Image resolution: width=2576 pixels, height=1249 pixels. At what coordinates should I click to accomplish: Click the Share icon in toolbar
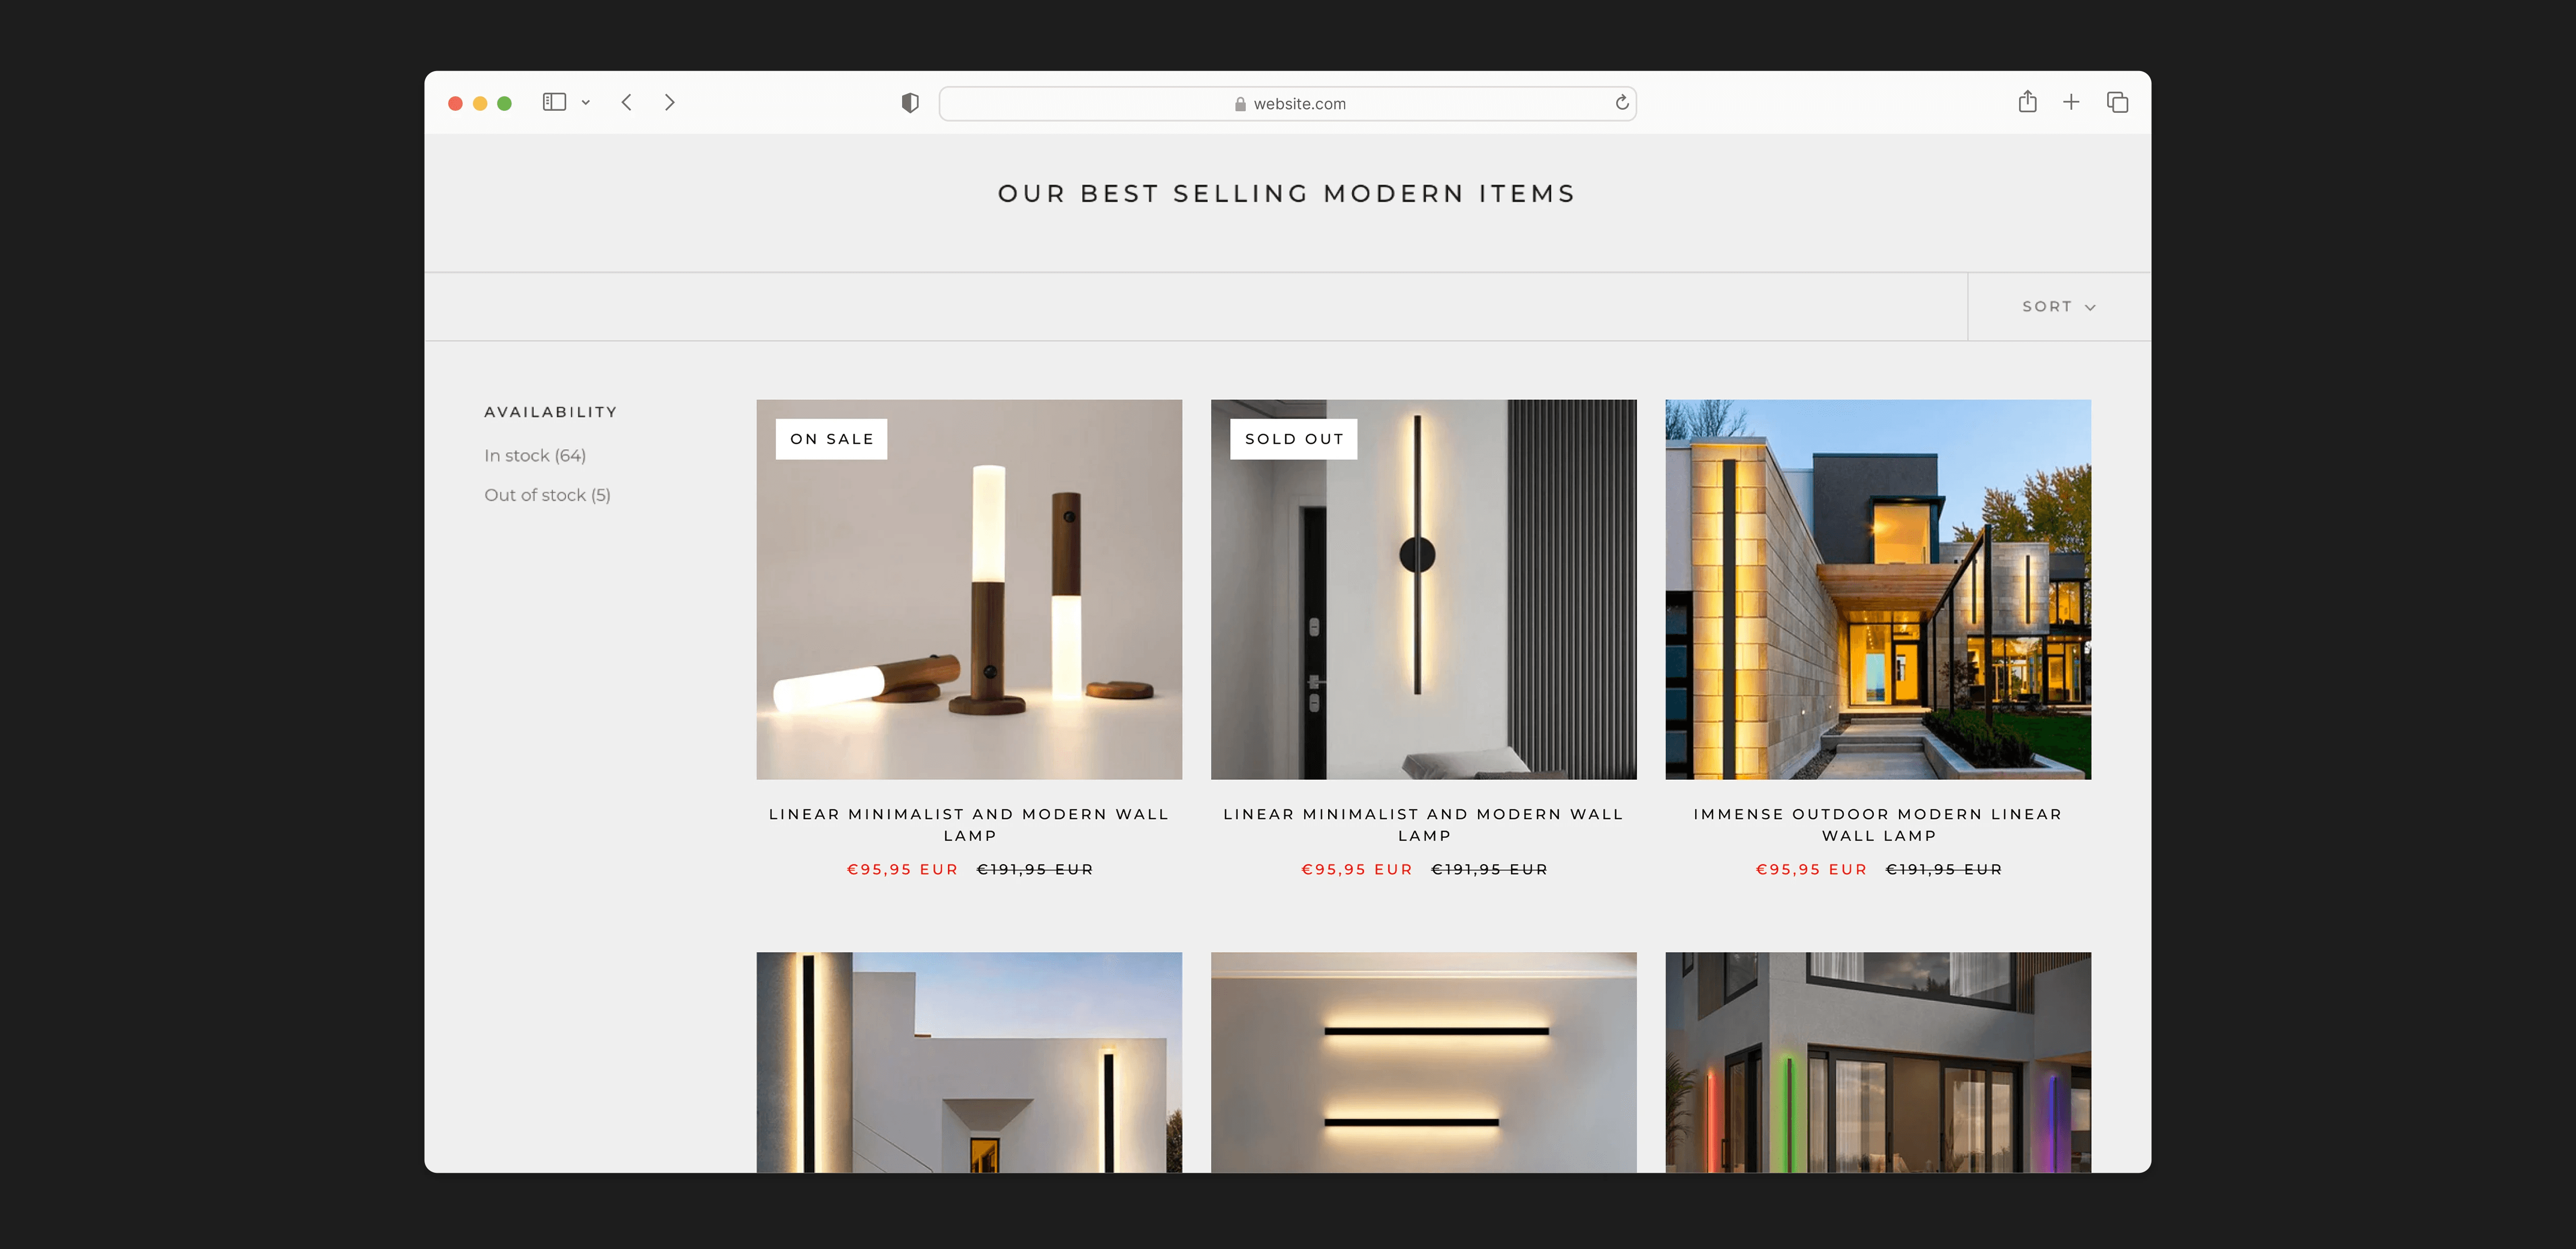click(x=2027, y=102)
